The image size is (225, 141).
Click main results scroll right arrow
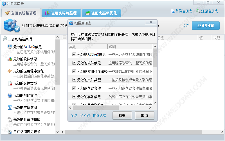tap(222, 132)
